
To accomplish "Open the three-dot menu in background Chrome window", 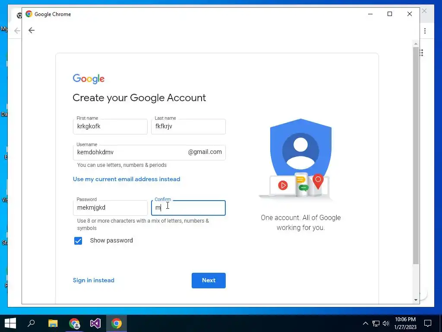I will 425,31.
